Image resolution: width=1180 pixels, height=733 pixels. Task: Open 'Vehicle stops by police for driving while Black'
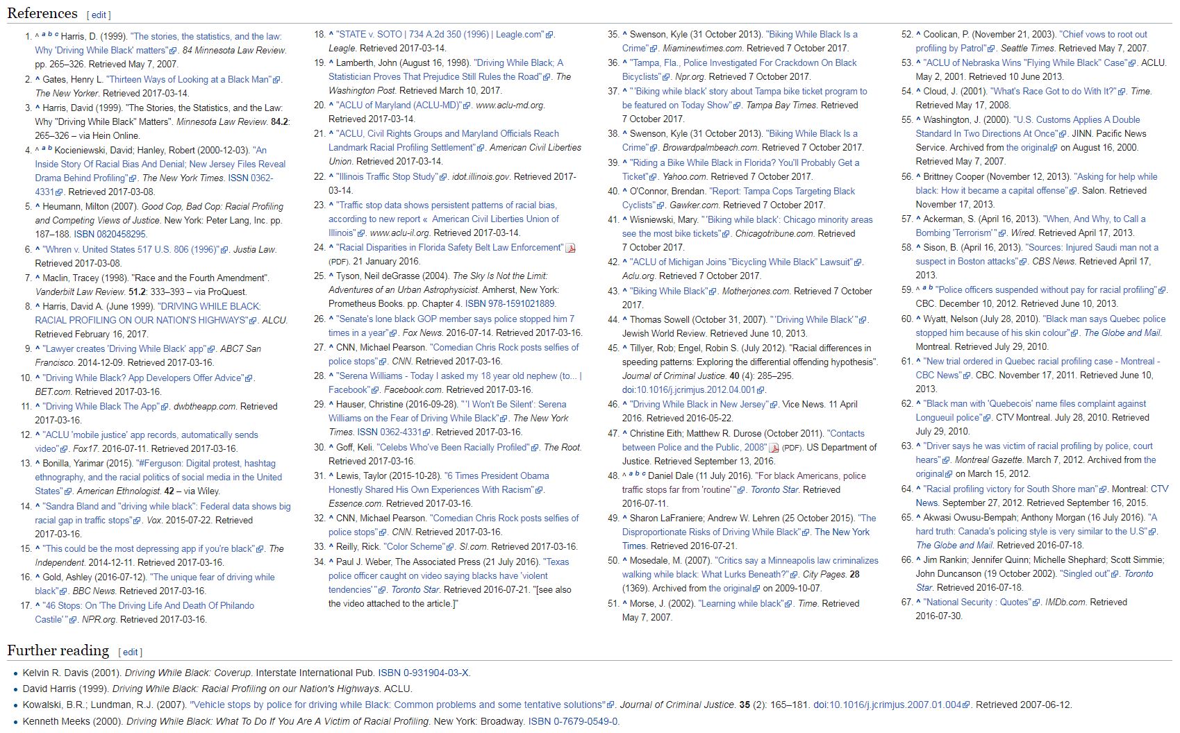397,705
